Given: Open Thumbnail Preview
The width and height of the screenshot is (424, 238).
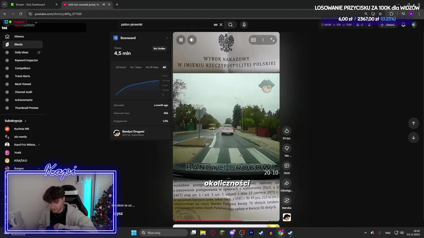Looking at the screenshot, I should click(x=23, y=108).
